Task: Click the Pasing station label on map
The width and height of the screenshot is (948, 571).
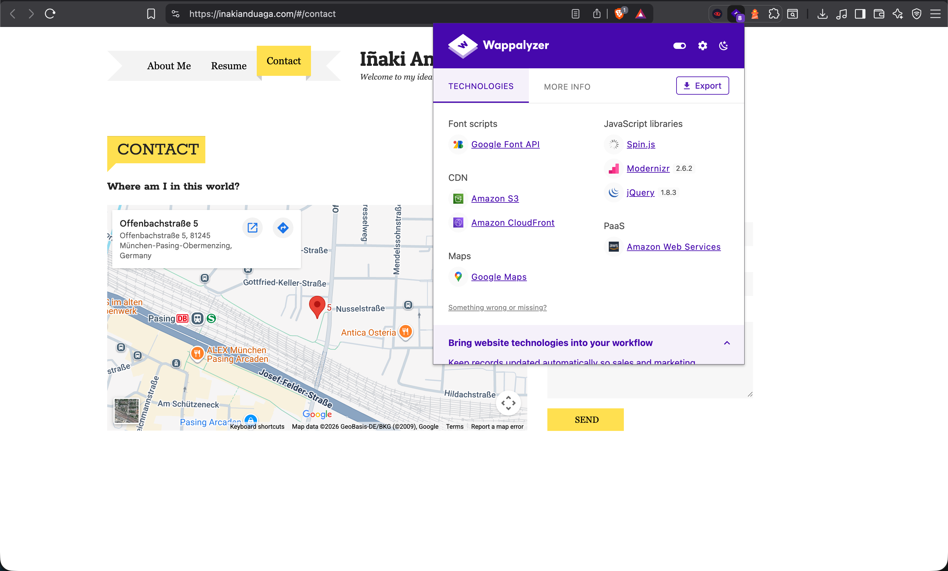Action: (x=161, y=318)
